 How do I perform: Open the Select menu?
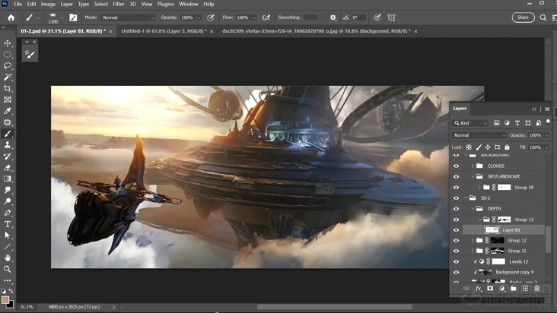(x=101, y=5)
